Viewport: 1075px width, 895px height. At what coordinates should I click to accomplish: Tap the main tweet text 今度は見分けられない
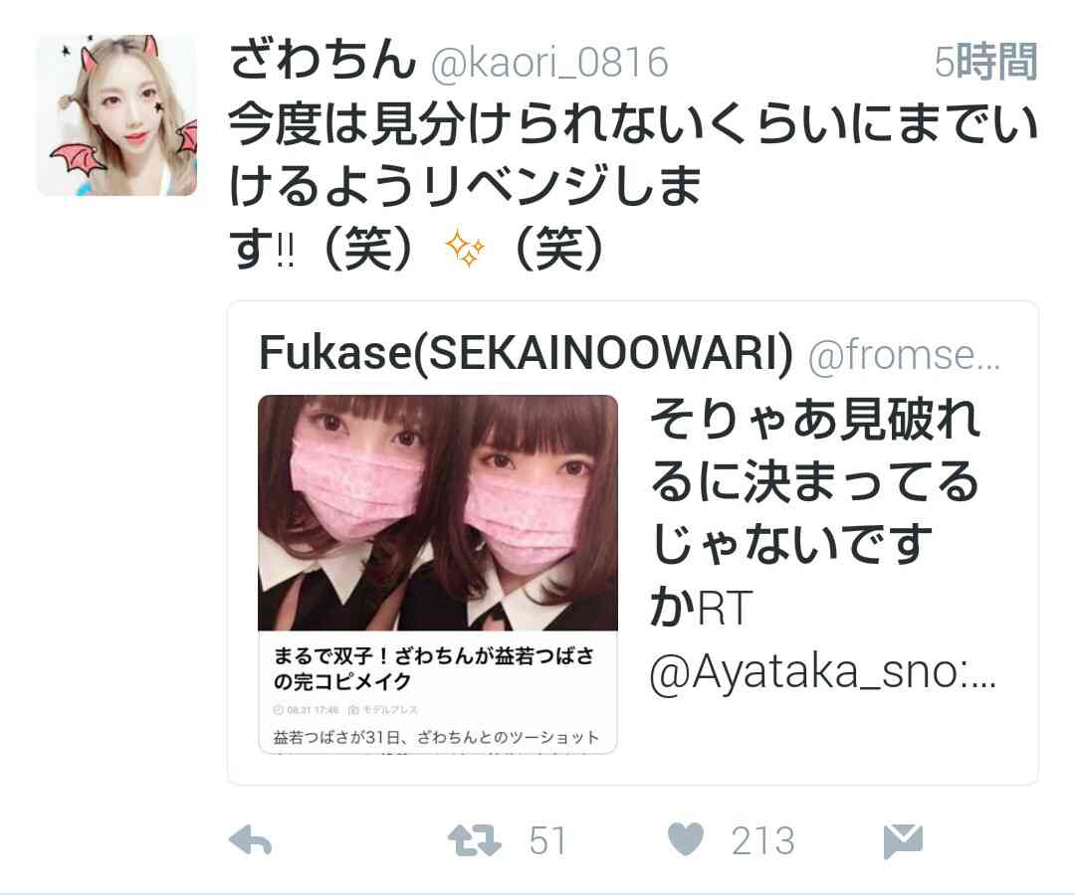click(632, 186)
